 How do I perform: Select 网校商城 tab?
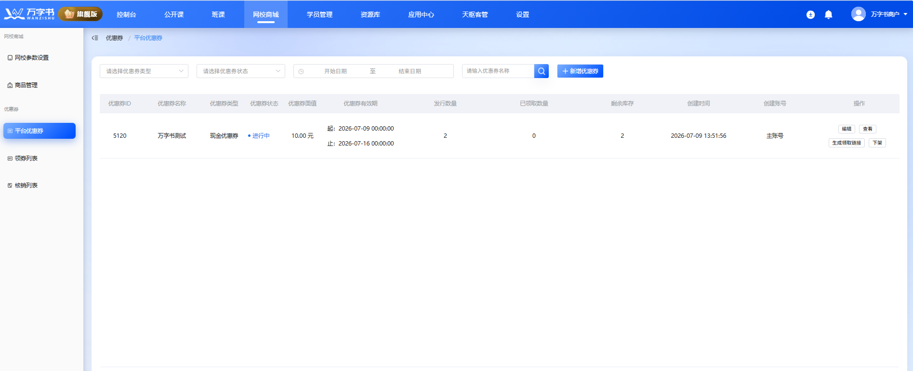point(266,14)
